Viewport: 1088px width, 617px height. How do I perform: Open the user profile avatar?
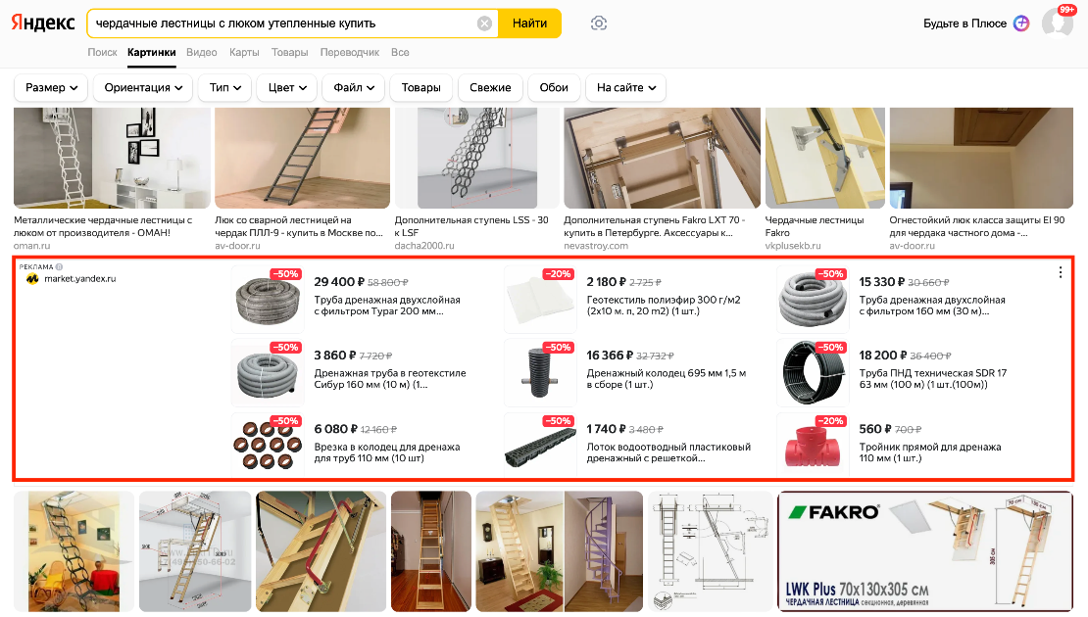[1057, 23]
